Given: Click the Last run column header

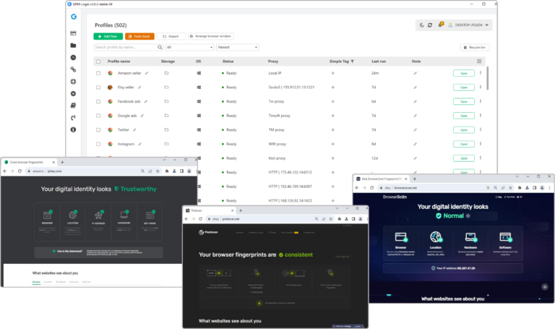Looking at the screenshot, I should 379,61.
